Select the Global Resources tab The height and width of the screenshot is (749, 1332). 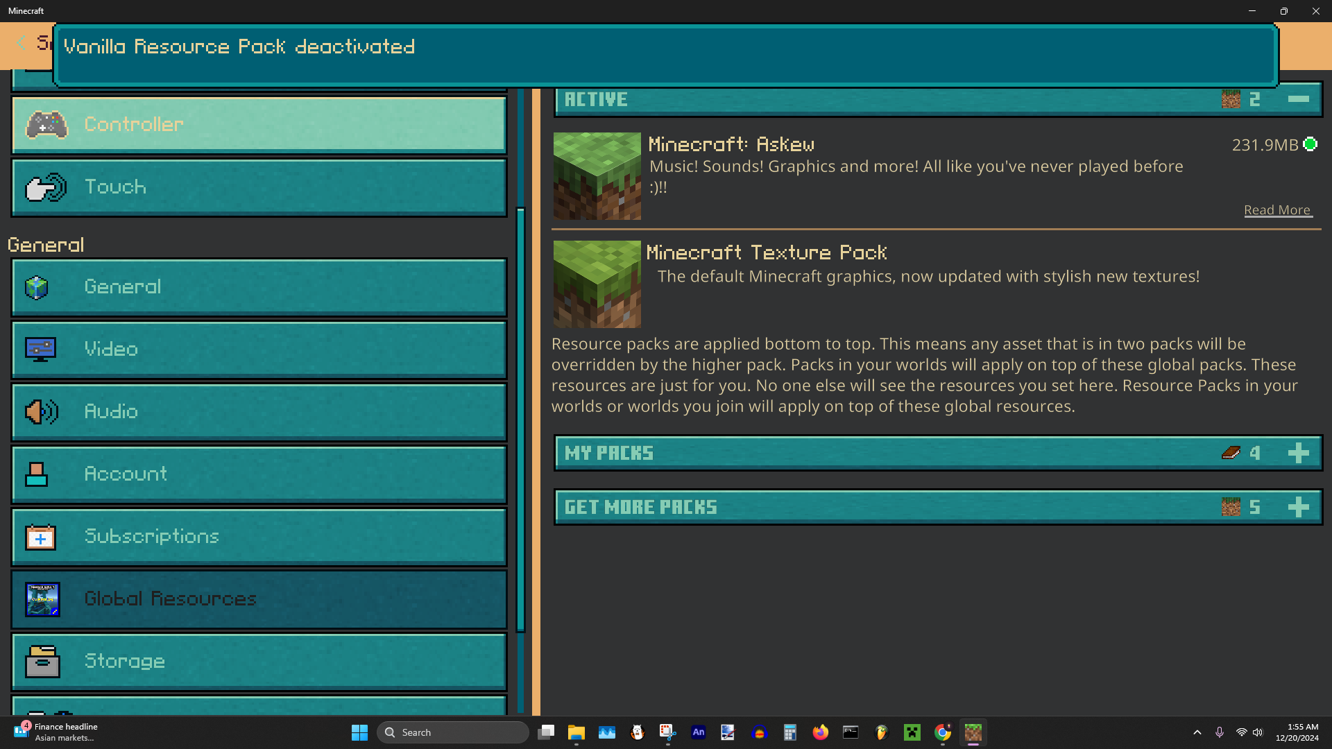pos(259,599)
